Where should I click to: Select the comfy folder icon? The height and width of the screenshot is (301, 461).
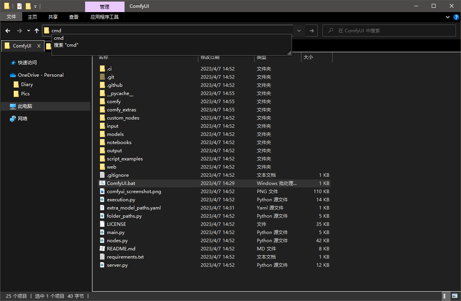[102, 102]
